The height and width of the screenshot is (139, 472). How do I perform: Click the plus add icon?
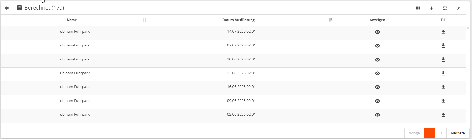click(x=431, y=8)
